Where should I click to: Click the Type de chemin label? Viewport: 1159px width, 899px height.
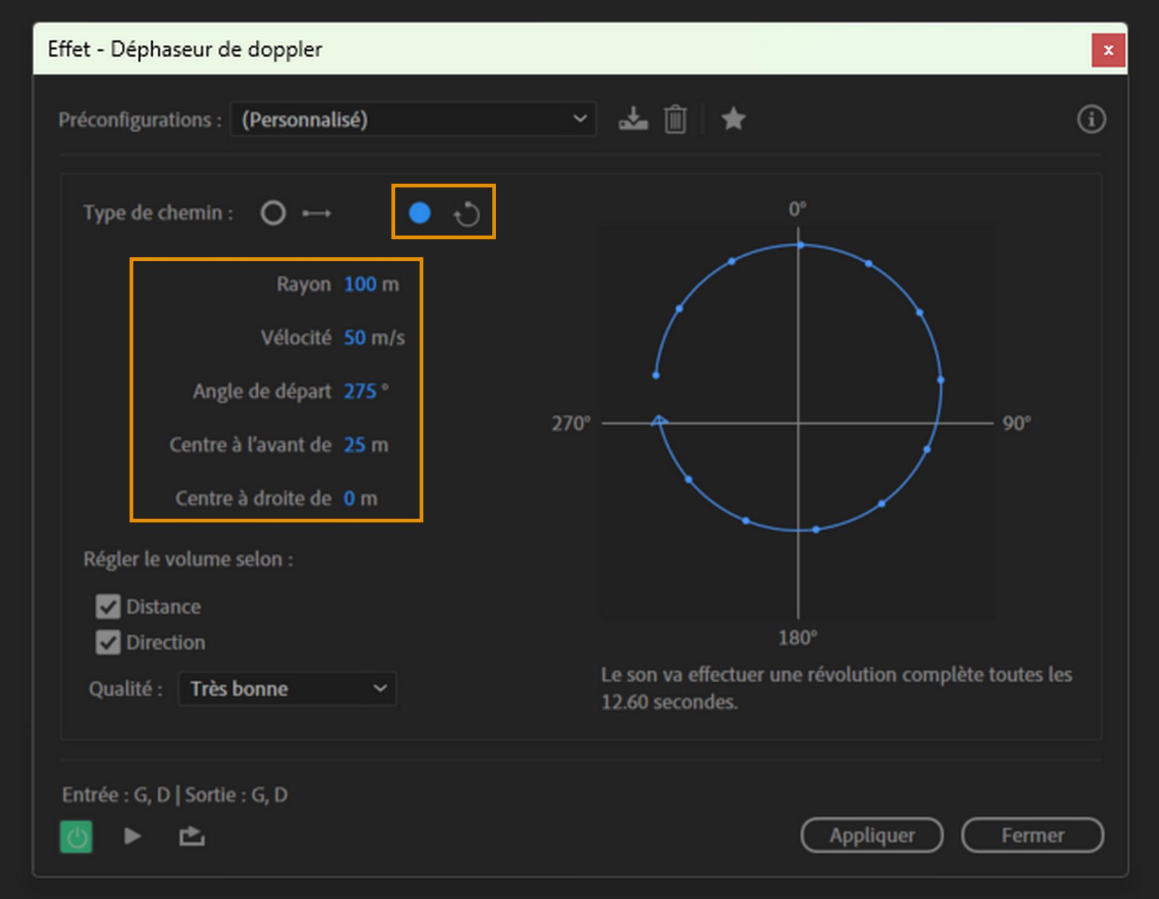click(x=158, y=213)
